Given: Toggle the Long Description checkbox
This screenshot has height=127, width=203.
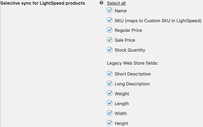Looking at the screenshot, I should 110,83.
